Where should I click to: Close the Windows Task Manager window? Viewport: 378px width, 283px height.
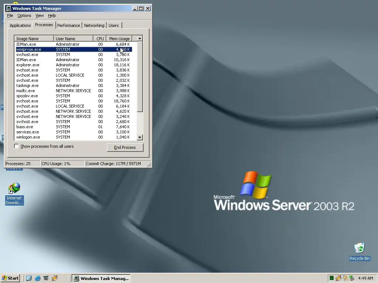[148, 8]
